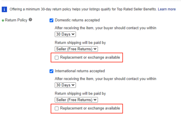
Task: Enable international Replacement or exchange available checkbox
Action: point(57,109)
